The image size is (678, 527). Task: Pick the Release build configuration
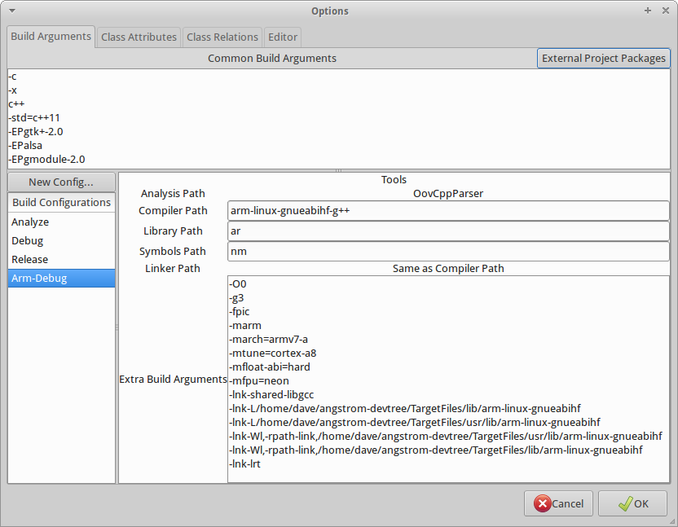click(29, 259)
